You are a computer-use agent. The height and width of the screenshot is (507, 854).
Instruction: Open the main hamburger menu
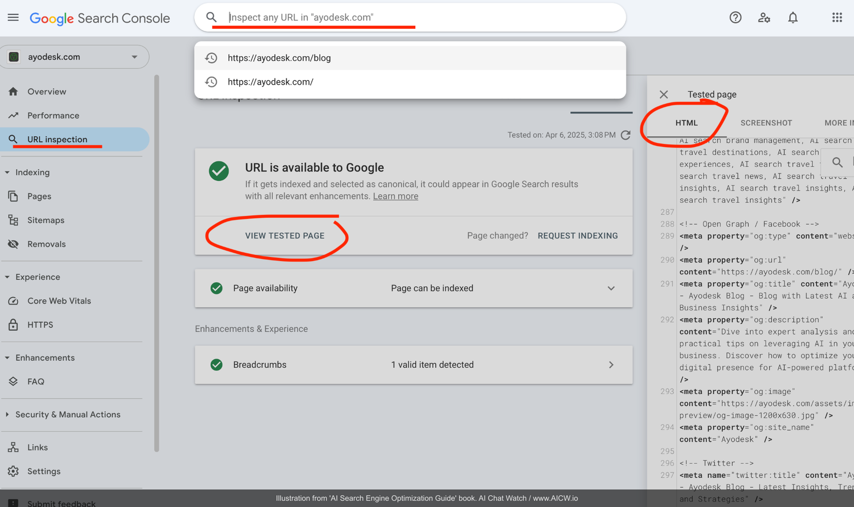click(x=13, y=18)
